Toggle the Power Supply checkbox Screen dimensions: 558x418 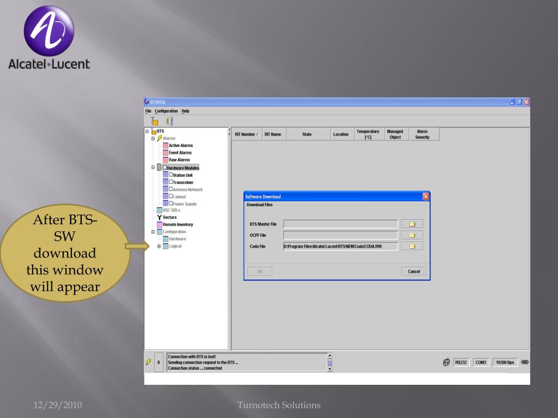coord(171,203)
